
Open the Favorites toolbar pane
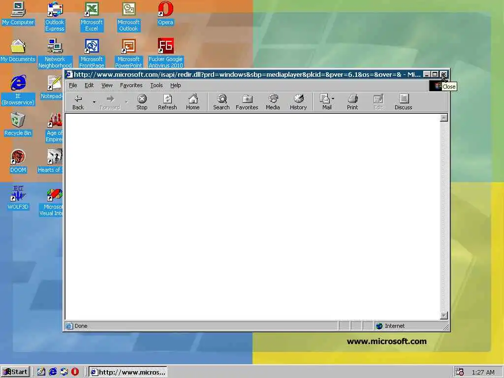click(247, 102)
